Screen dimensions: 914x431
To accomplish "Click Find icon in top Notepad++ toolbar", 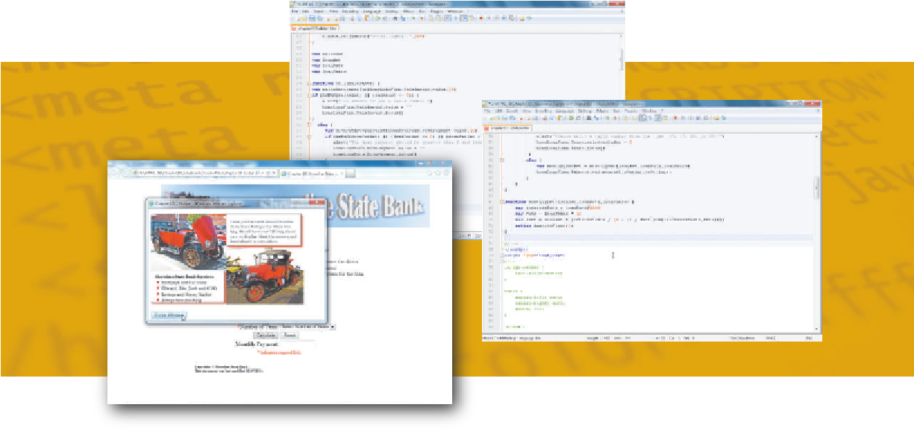I will 395,18.
